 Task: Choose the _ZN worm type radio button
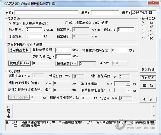coord(143,26)
